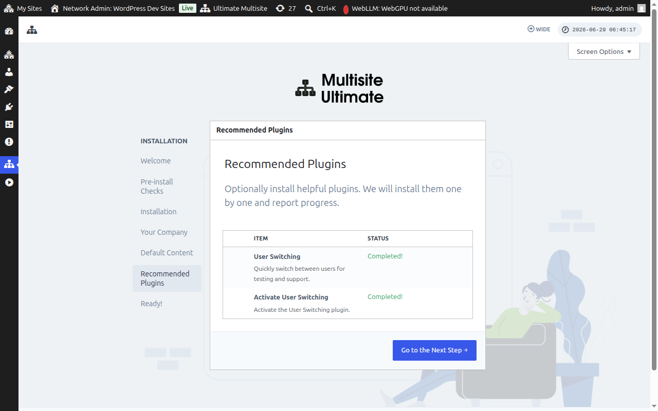Open the Installation step link
Image resolution: width=658 pixels, height=411 pixels.
[158, 212]
